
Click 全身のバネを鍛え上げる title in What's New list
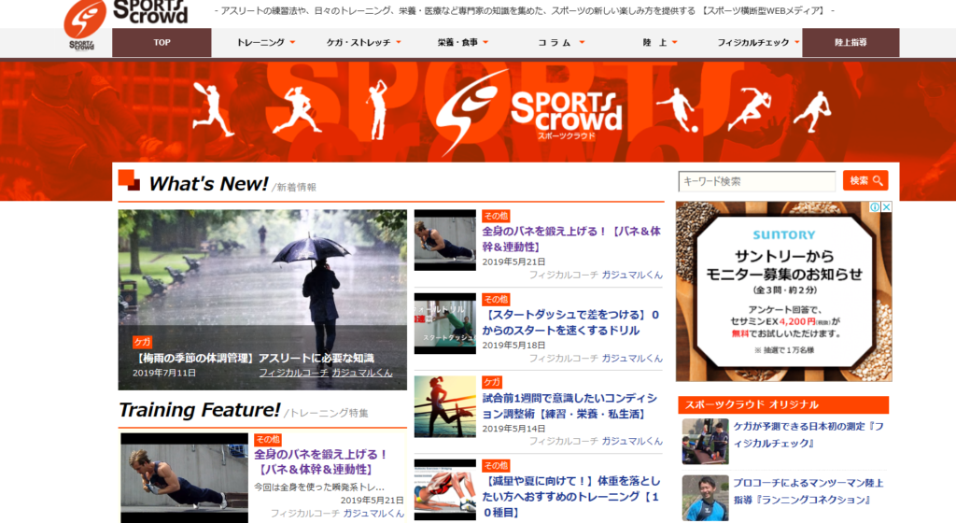pos(571,239)
